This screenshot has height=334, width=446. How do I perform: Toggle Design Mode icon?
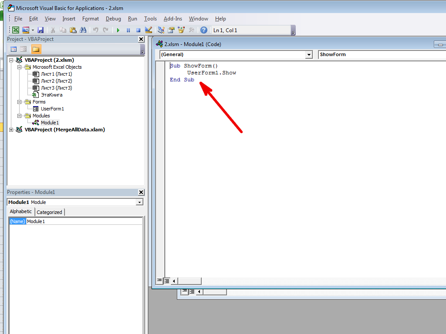coord(148,30)
